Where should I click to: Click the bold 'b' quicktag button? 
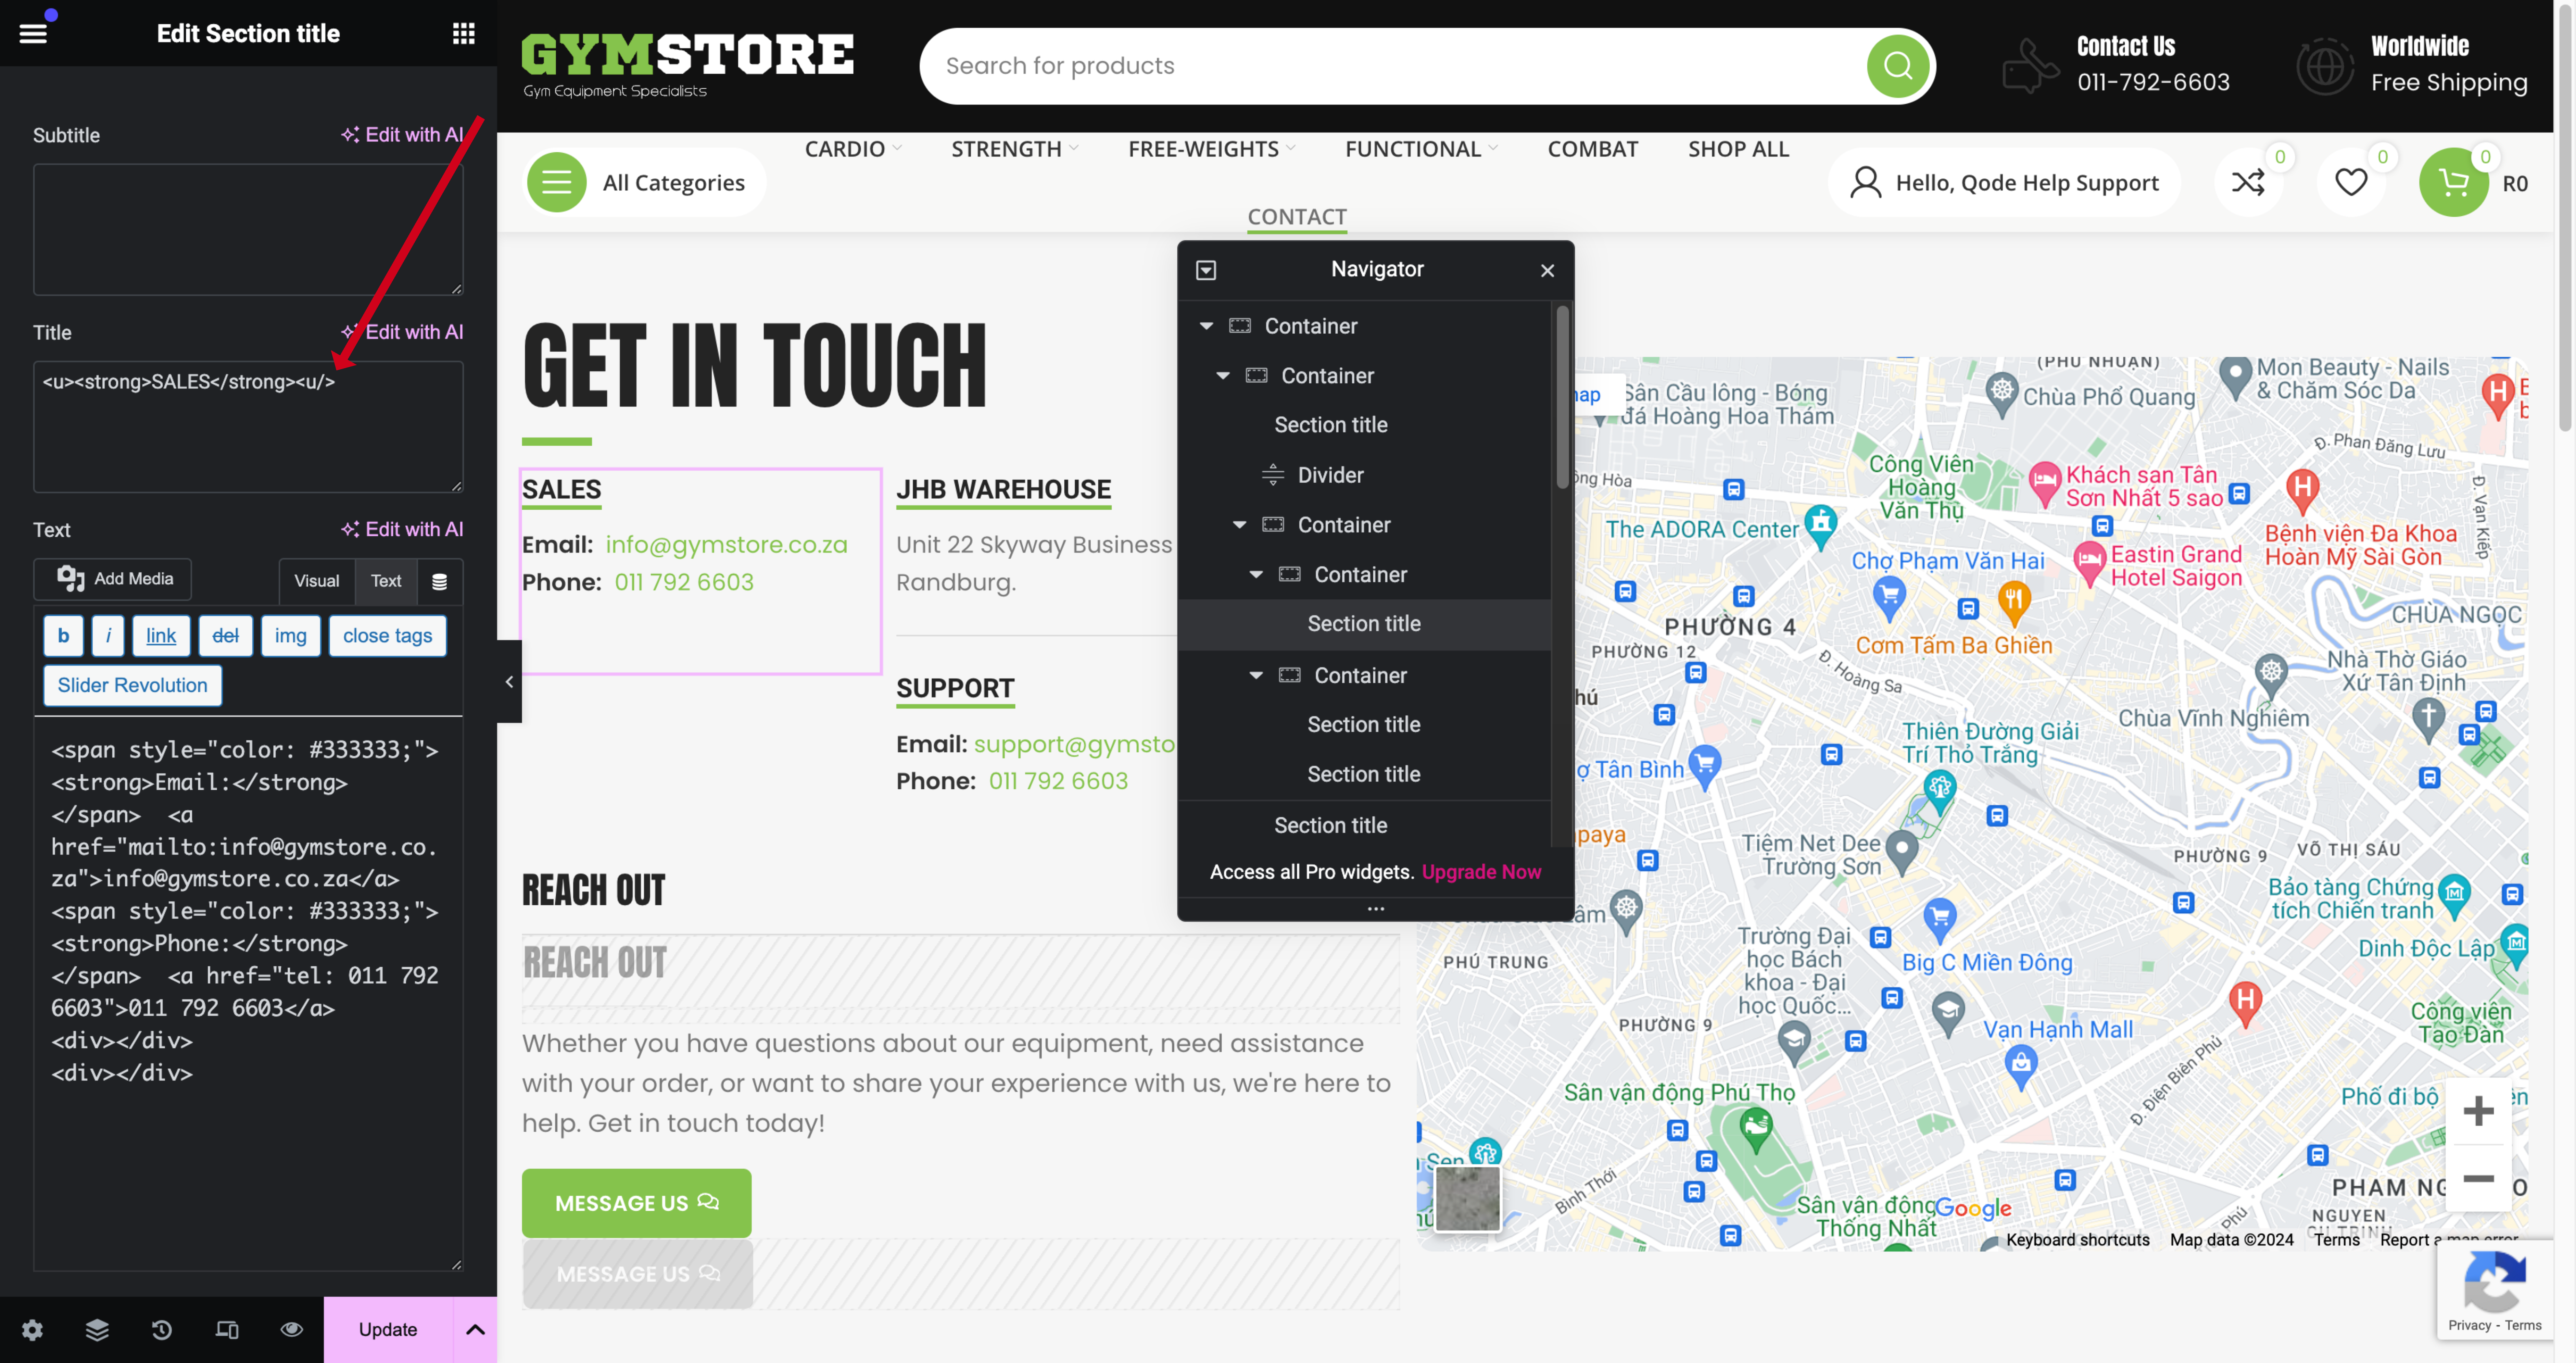63,636
